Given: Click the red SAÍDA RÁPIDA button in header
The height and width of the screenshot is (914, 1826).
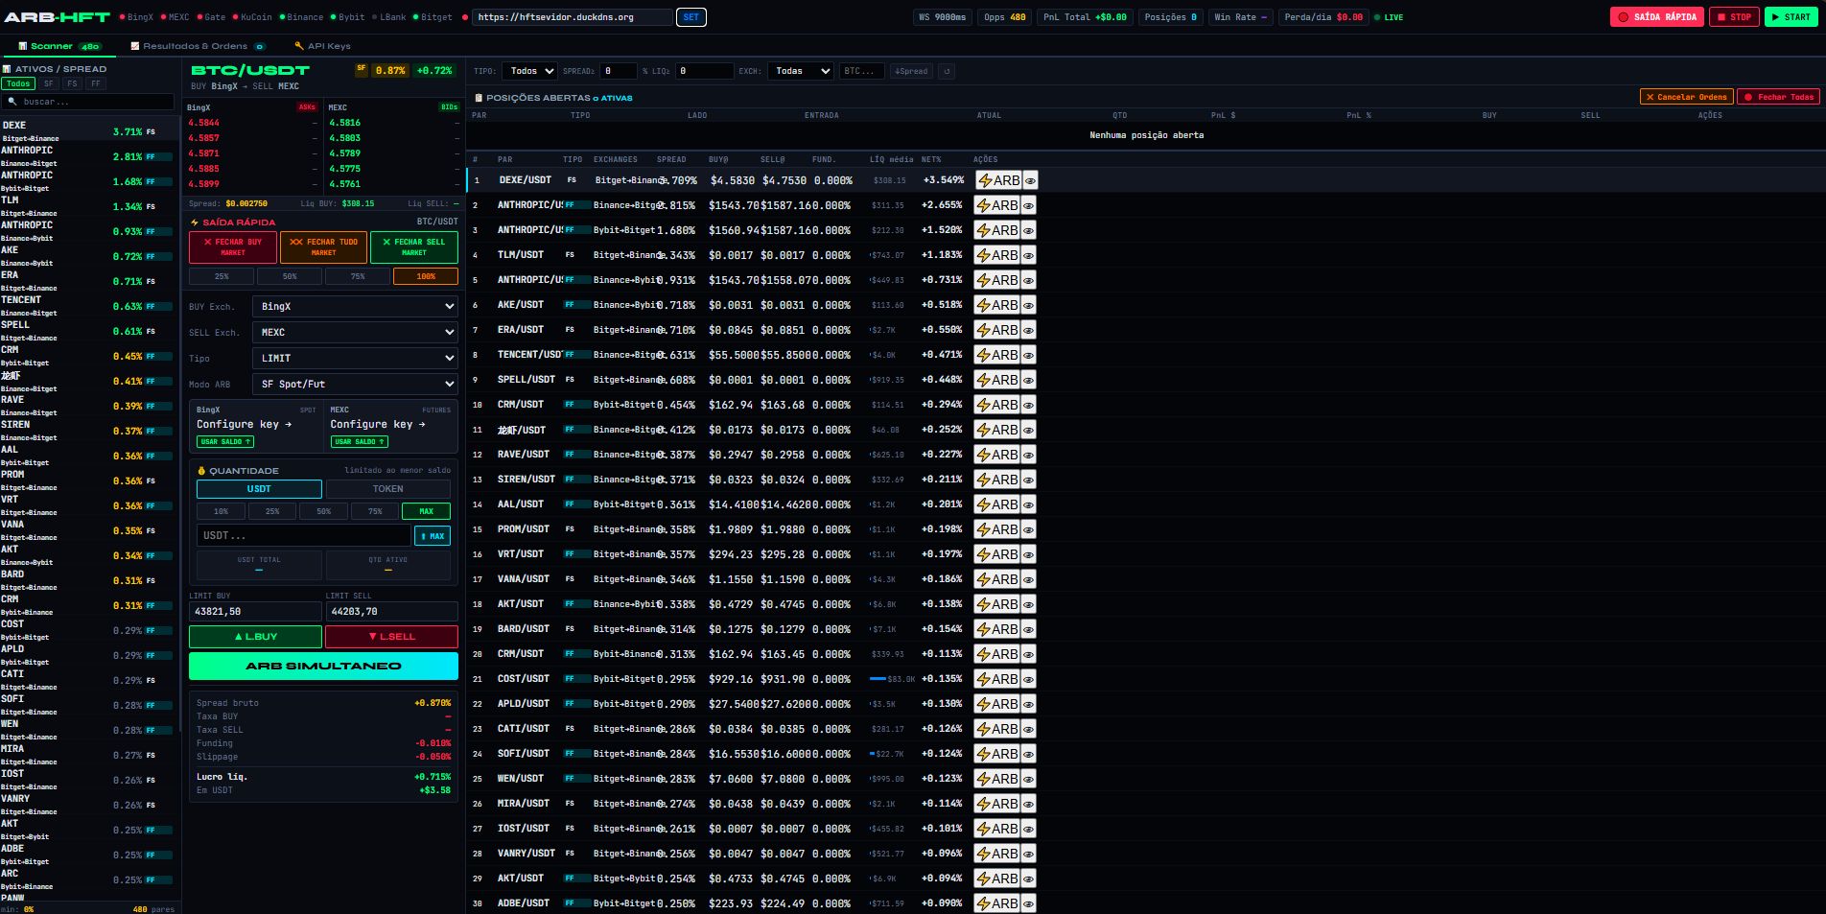Looking at the screenshot, I should (x=1656, y=17).
